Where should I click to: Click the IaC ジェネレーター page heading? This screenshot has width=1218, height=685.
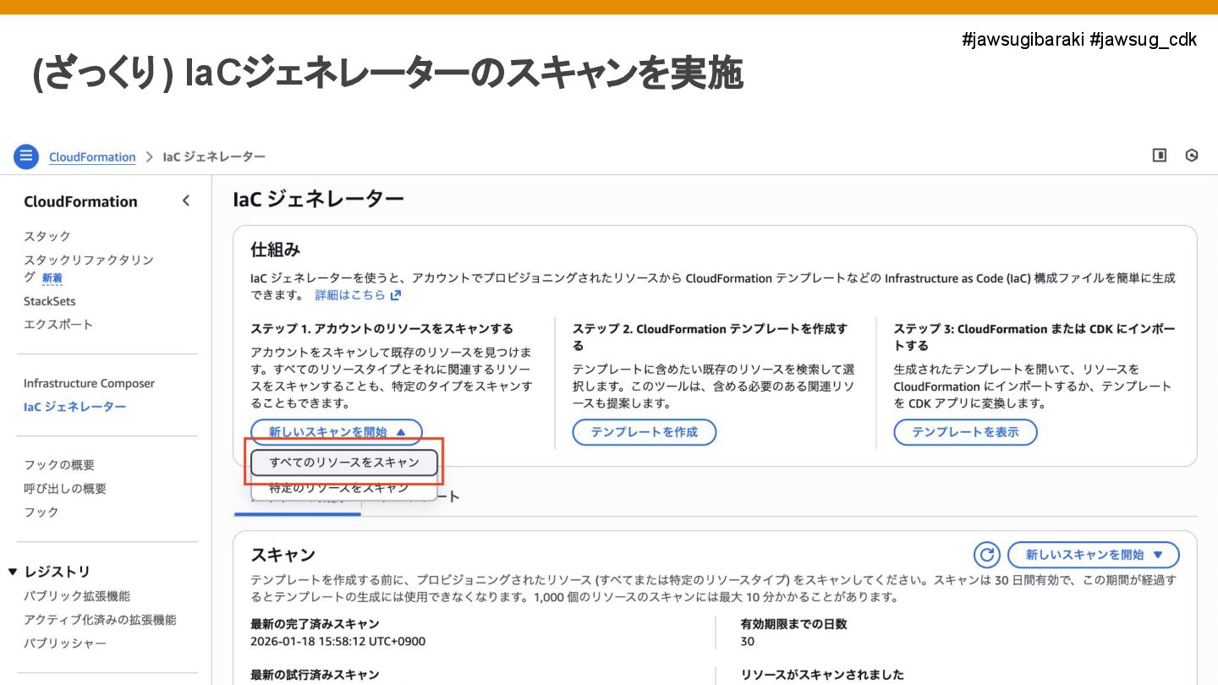click(319, 200)
